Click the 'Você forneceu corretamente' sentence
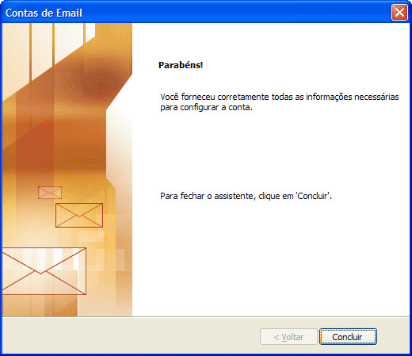Image resolution: width=412 pixels, height=356 pixels. click(280, 97)
